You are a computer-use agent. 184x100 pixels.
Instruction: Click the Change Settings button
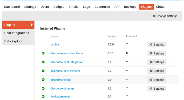pyautogui.click(x=165, y=16)
